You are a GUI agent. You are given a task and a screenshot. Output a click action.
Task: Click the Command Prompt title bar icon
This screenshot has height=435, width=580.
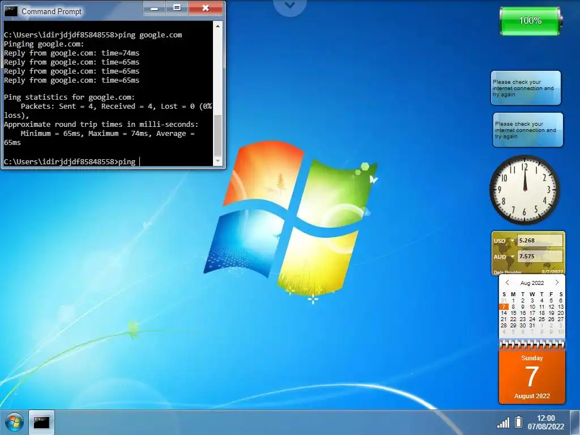pos(11,11)
